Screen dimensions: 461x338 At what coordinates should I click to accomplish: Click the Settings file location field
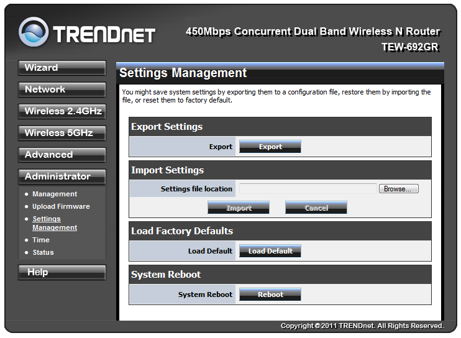[x=308, y=188]
